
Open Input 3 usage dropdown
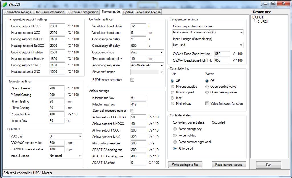pos(65,156)
